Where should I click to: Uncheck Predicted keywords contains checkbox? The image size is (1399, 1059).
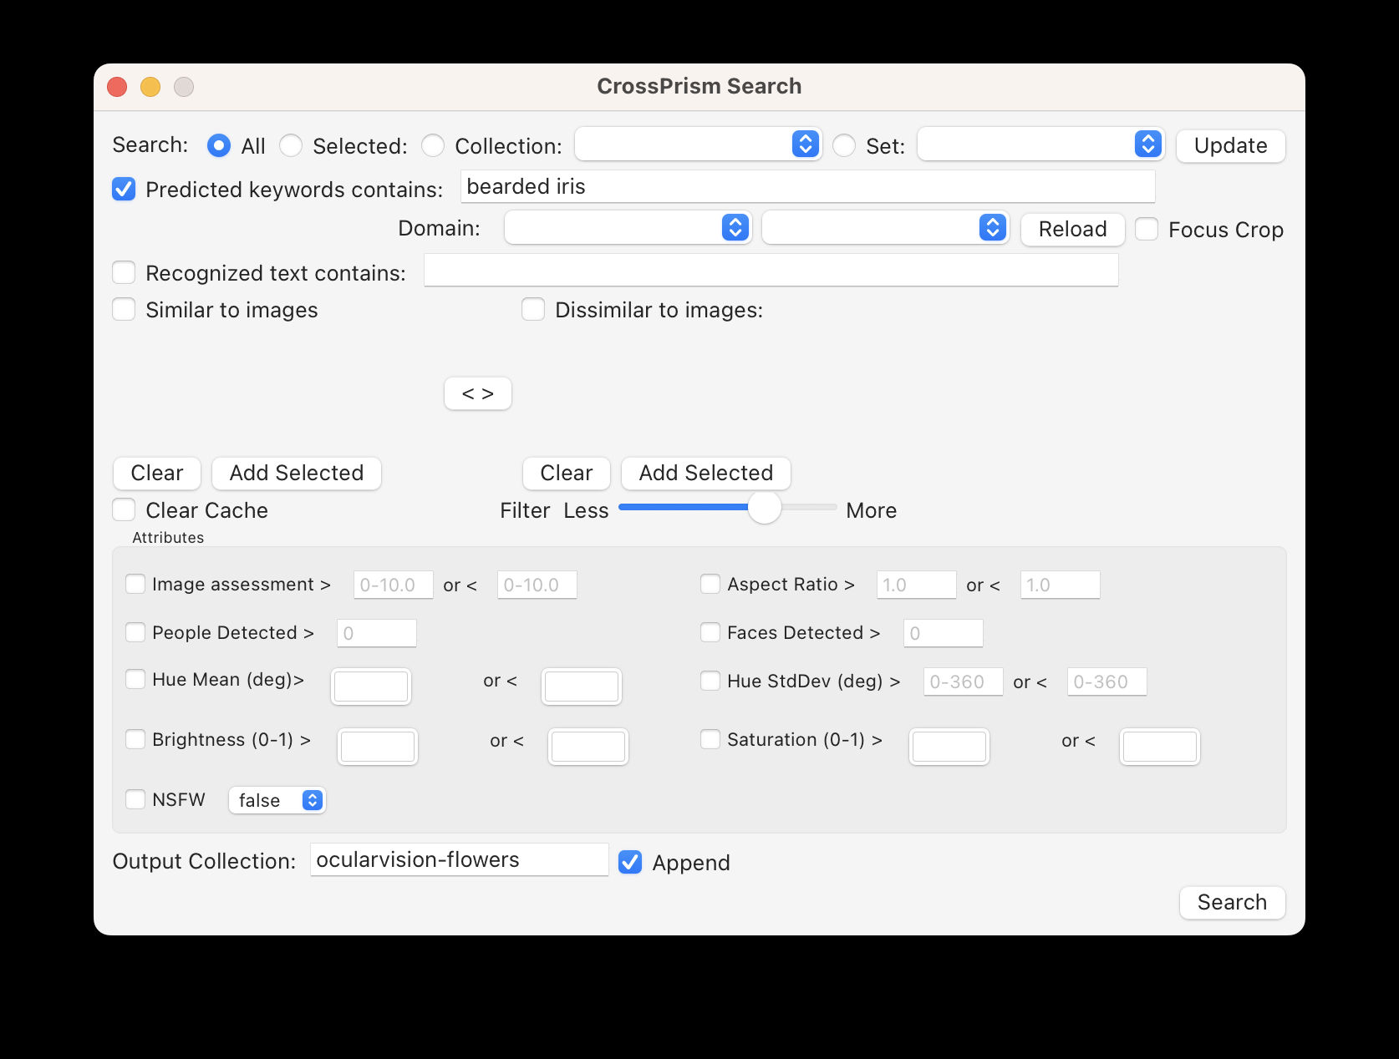124,189
